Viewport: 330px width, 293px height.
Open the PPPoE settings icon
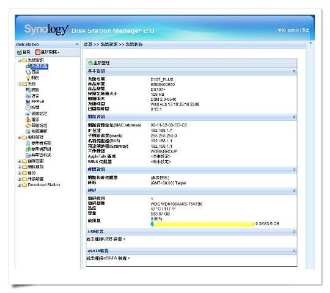[28, 102]
